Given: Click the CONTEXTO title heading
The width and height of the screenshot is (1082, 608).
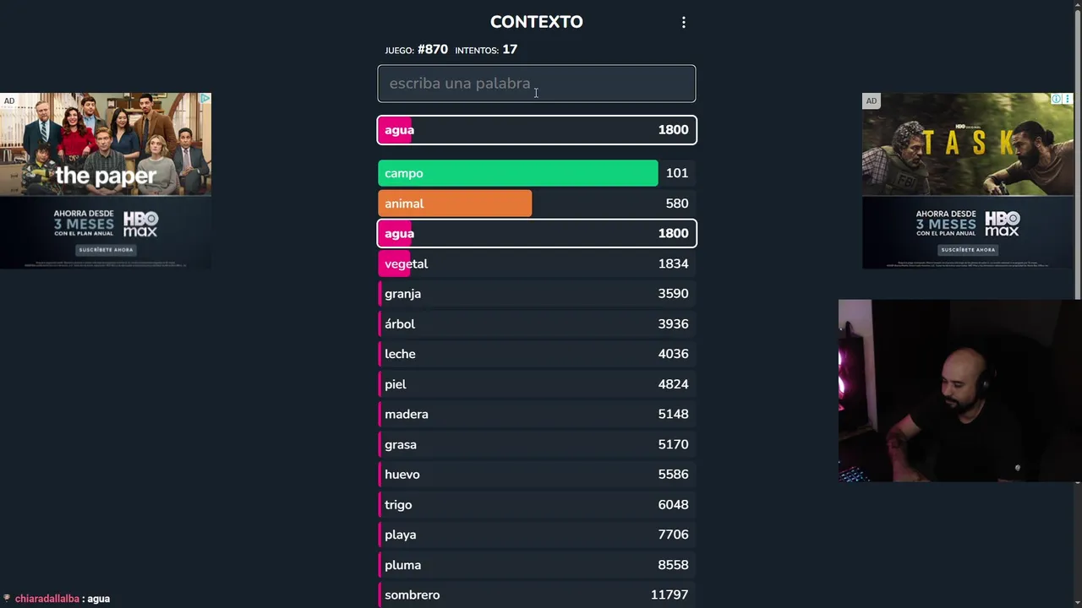Looking at the screenshot, I should [536, 22].
